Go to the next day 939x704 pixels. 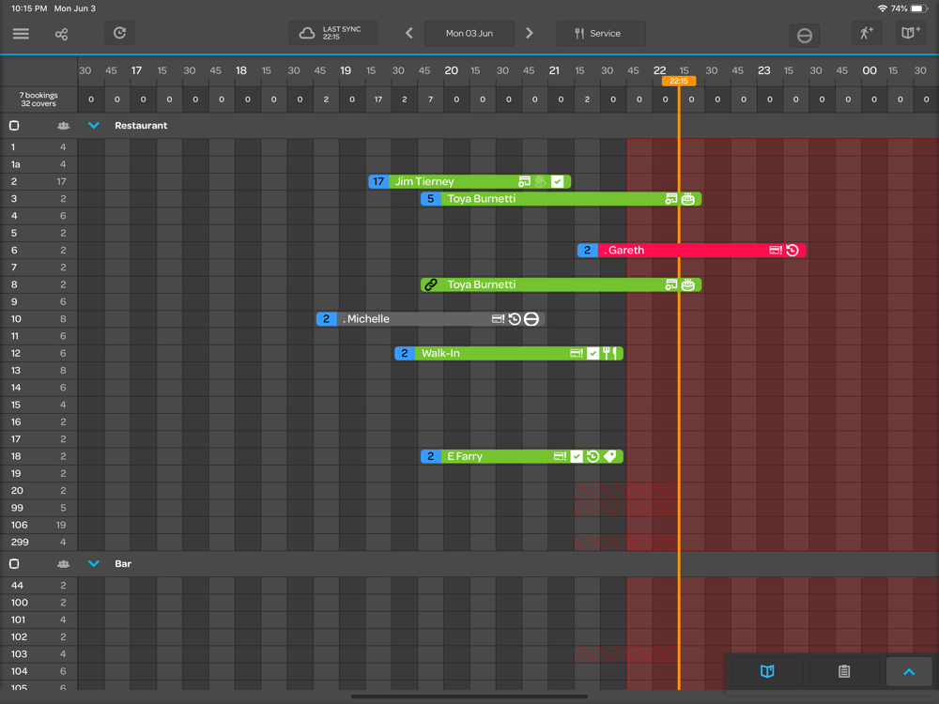click(530, 33)
